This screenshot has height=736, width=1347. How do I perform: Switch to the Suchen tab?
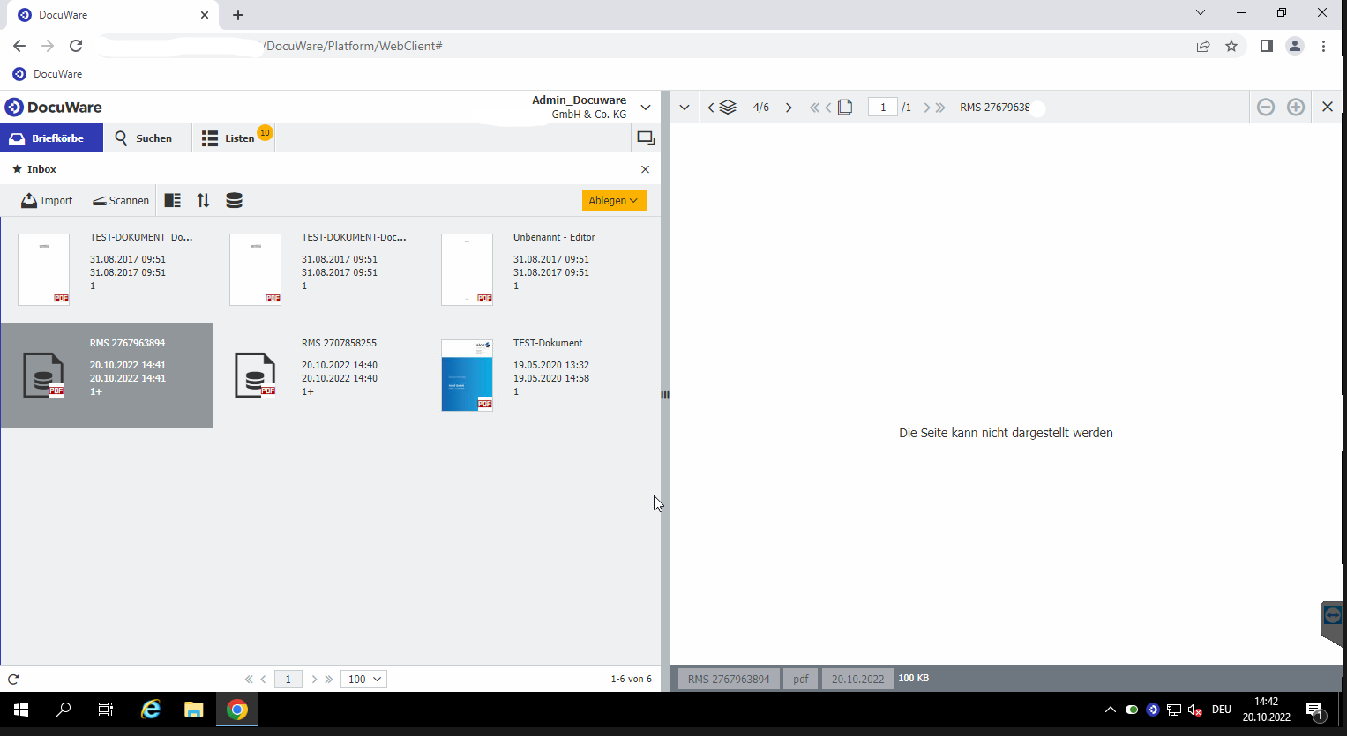[x=144, y=138]
